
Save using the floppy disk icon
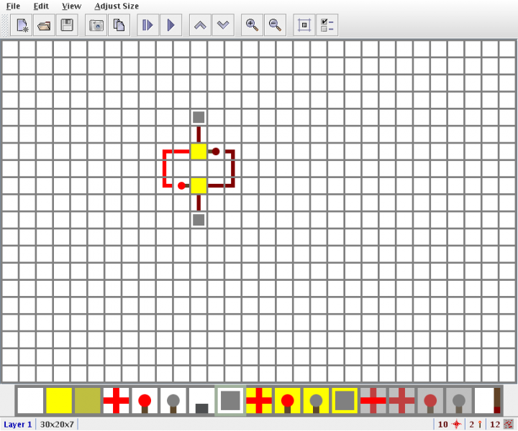pyautogui.click(x=67, y=25)
